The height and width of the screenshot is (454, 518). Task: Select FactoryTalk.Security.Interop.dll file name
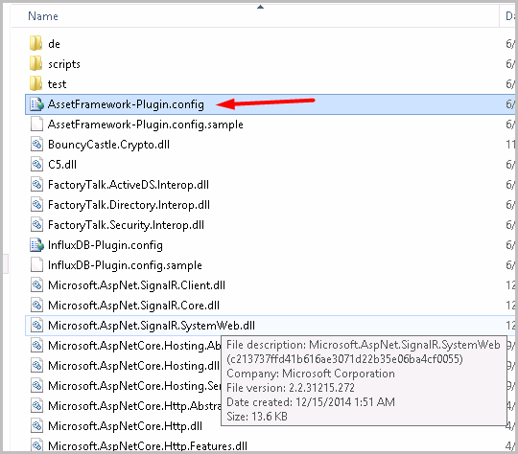tap(126, 225)
